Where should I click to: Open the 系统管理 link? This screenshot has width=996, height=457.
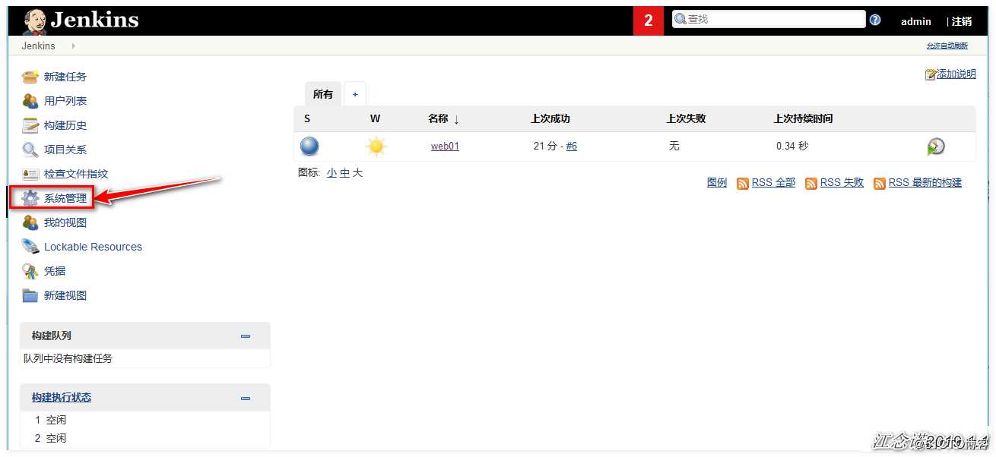65,198
